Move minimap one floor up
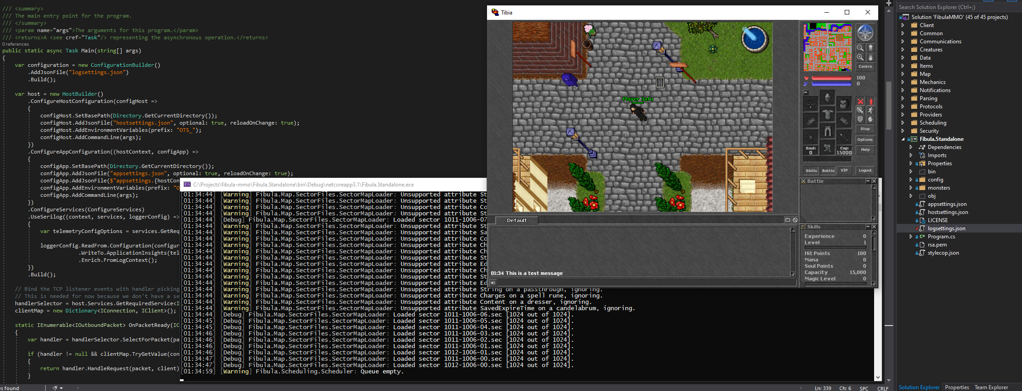 (x=871, y=48)
